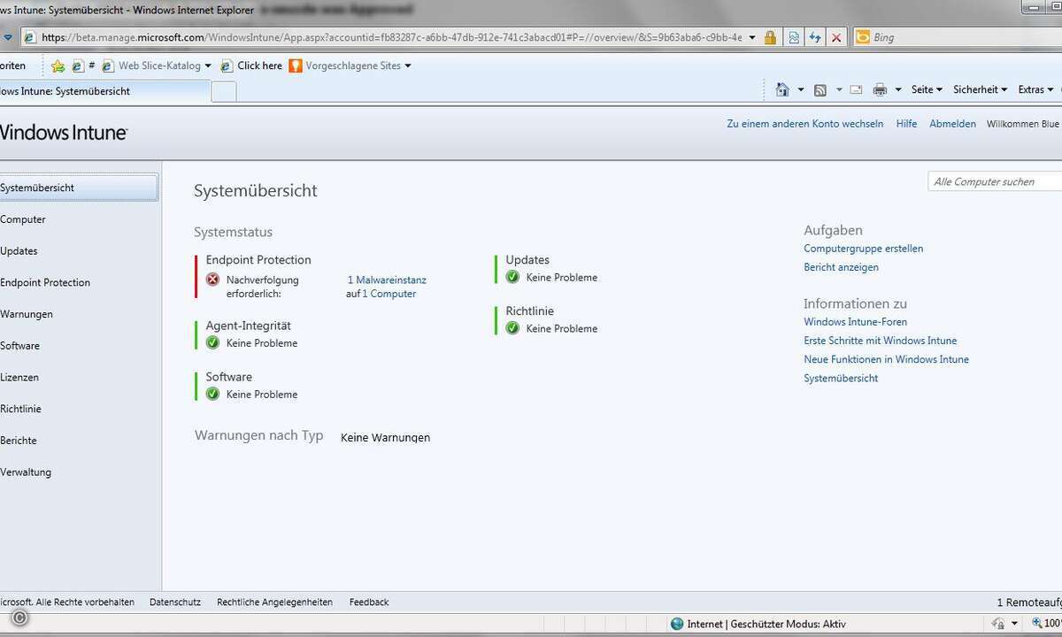Click Abmelden to sign out
Screen dimensions: 1062x637
point(952,124)
